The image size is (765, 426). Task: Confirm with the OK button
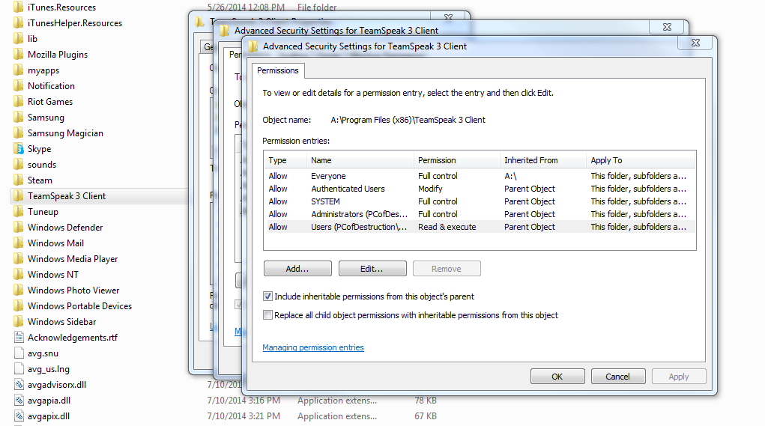557,377
